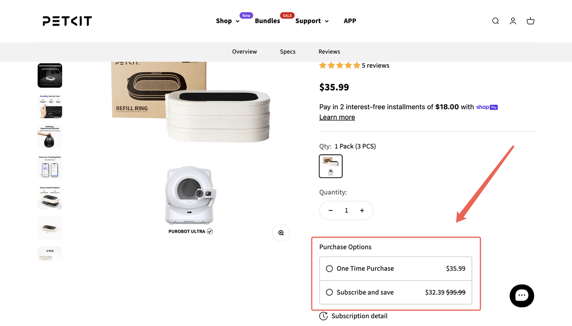Decrease quantity with the minus button

tap(331, 210)
